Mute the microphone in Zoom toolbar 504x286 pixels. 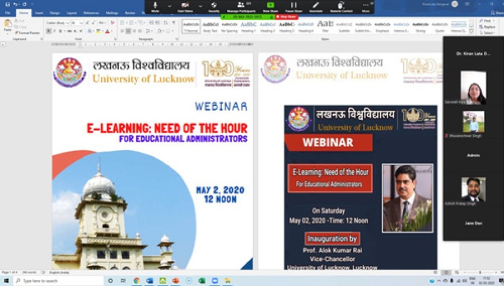click(x=155, y=6)
